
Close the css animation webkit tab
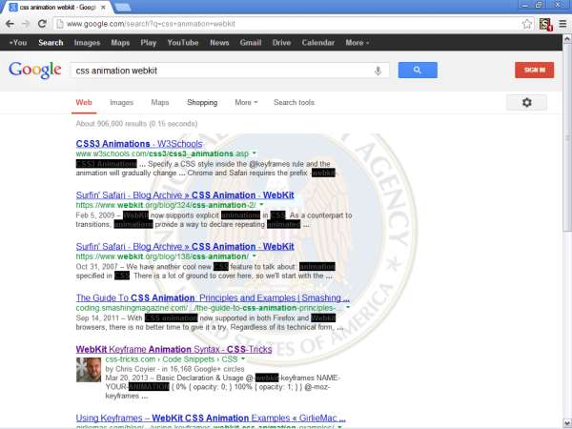pos(104,7)
